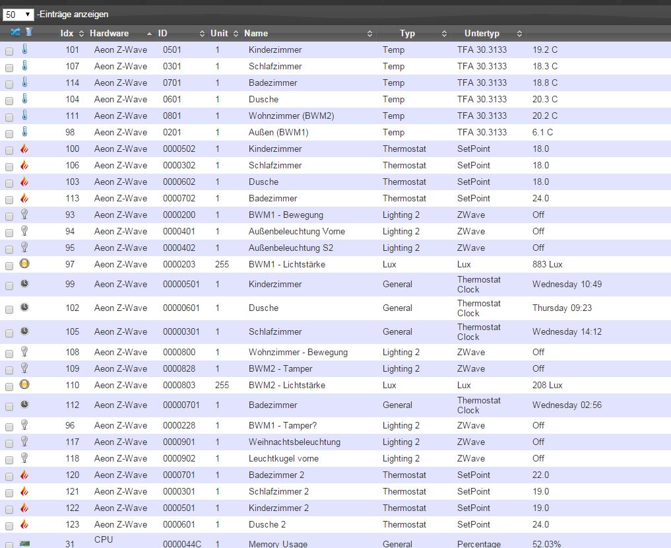The image size is (671, 548).
Task: Open the entries-per-page dropdown showing 50
Action: (18, 15)
